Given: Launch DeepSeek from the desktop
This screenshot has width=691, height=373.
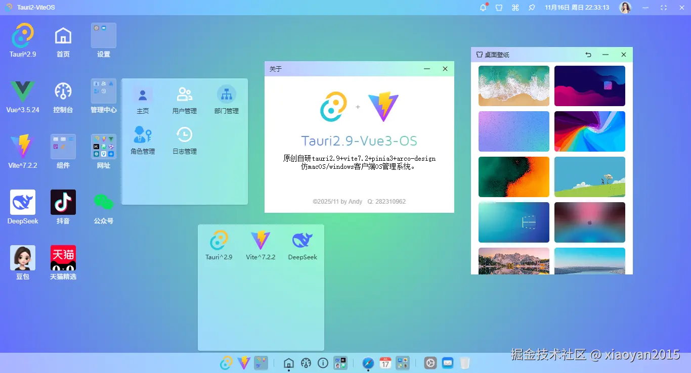Looking at the screenshot, I should pyautogui.click(x=22, y=202).
